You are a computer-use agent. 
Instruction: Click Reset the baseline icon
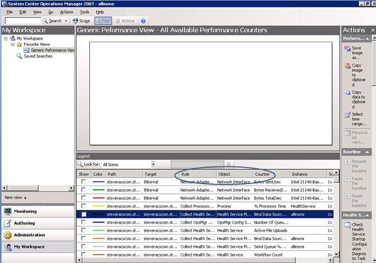tap(347, 196)
